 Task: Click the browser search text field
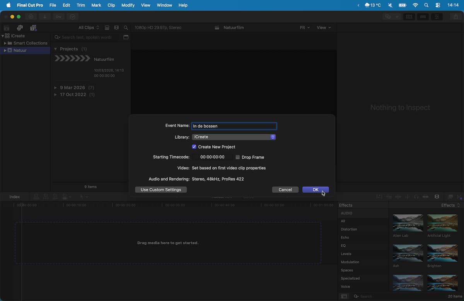87,37
